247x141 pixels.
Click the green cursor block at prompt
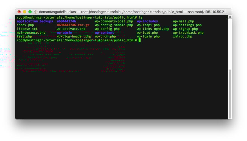pos(139,40)
